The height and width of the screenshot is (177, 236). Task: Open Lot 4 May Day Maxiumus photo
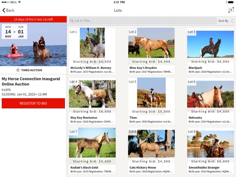[92, 94]
